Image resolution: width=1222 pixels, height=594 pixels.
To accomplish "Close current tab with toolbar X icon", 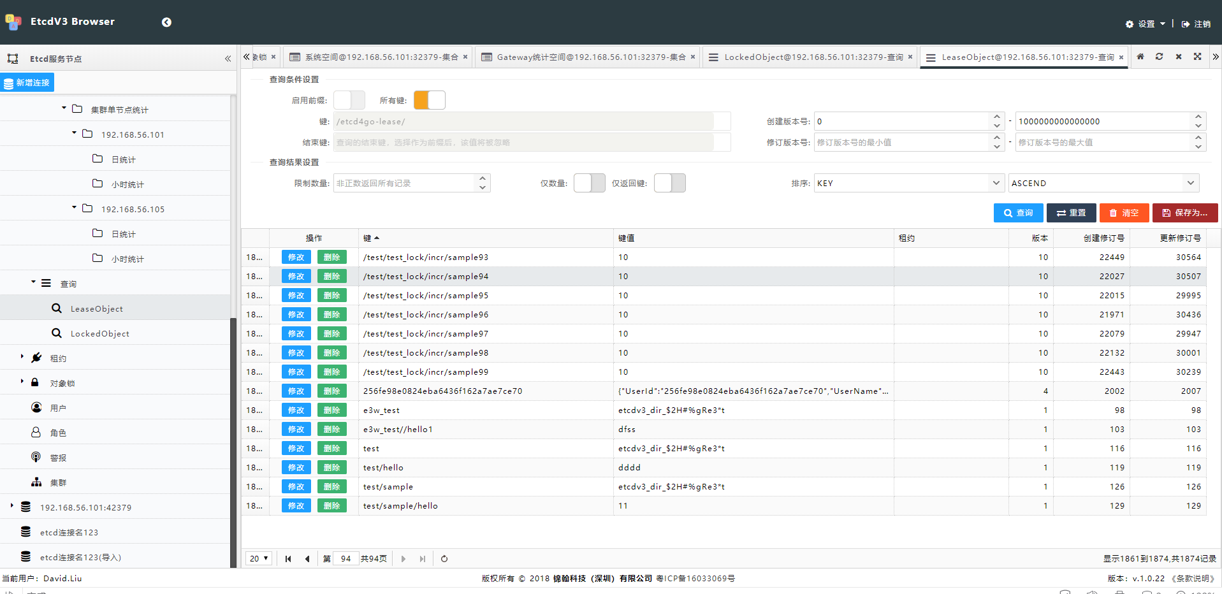I will point(1179,57).
